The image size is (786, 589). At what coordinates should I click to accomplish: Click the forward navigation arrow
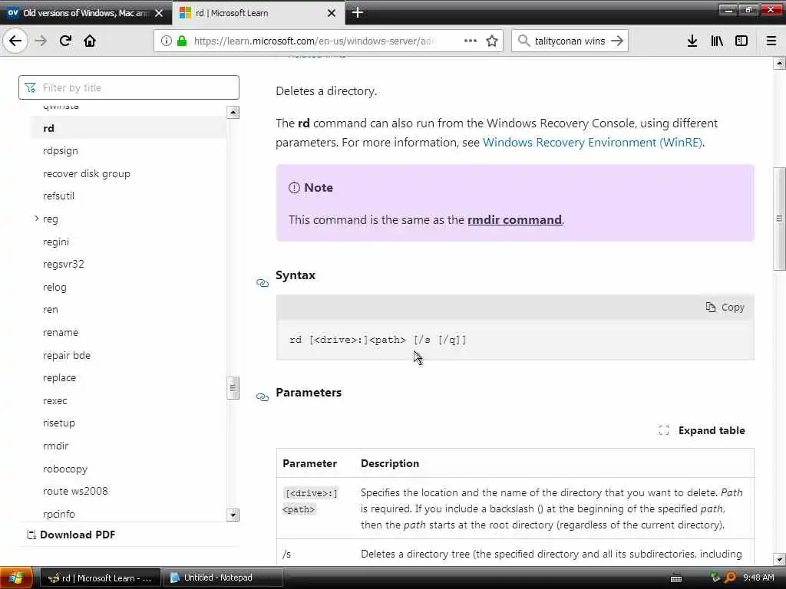pos(41,41)
